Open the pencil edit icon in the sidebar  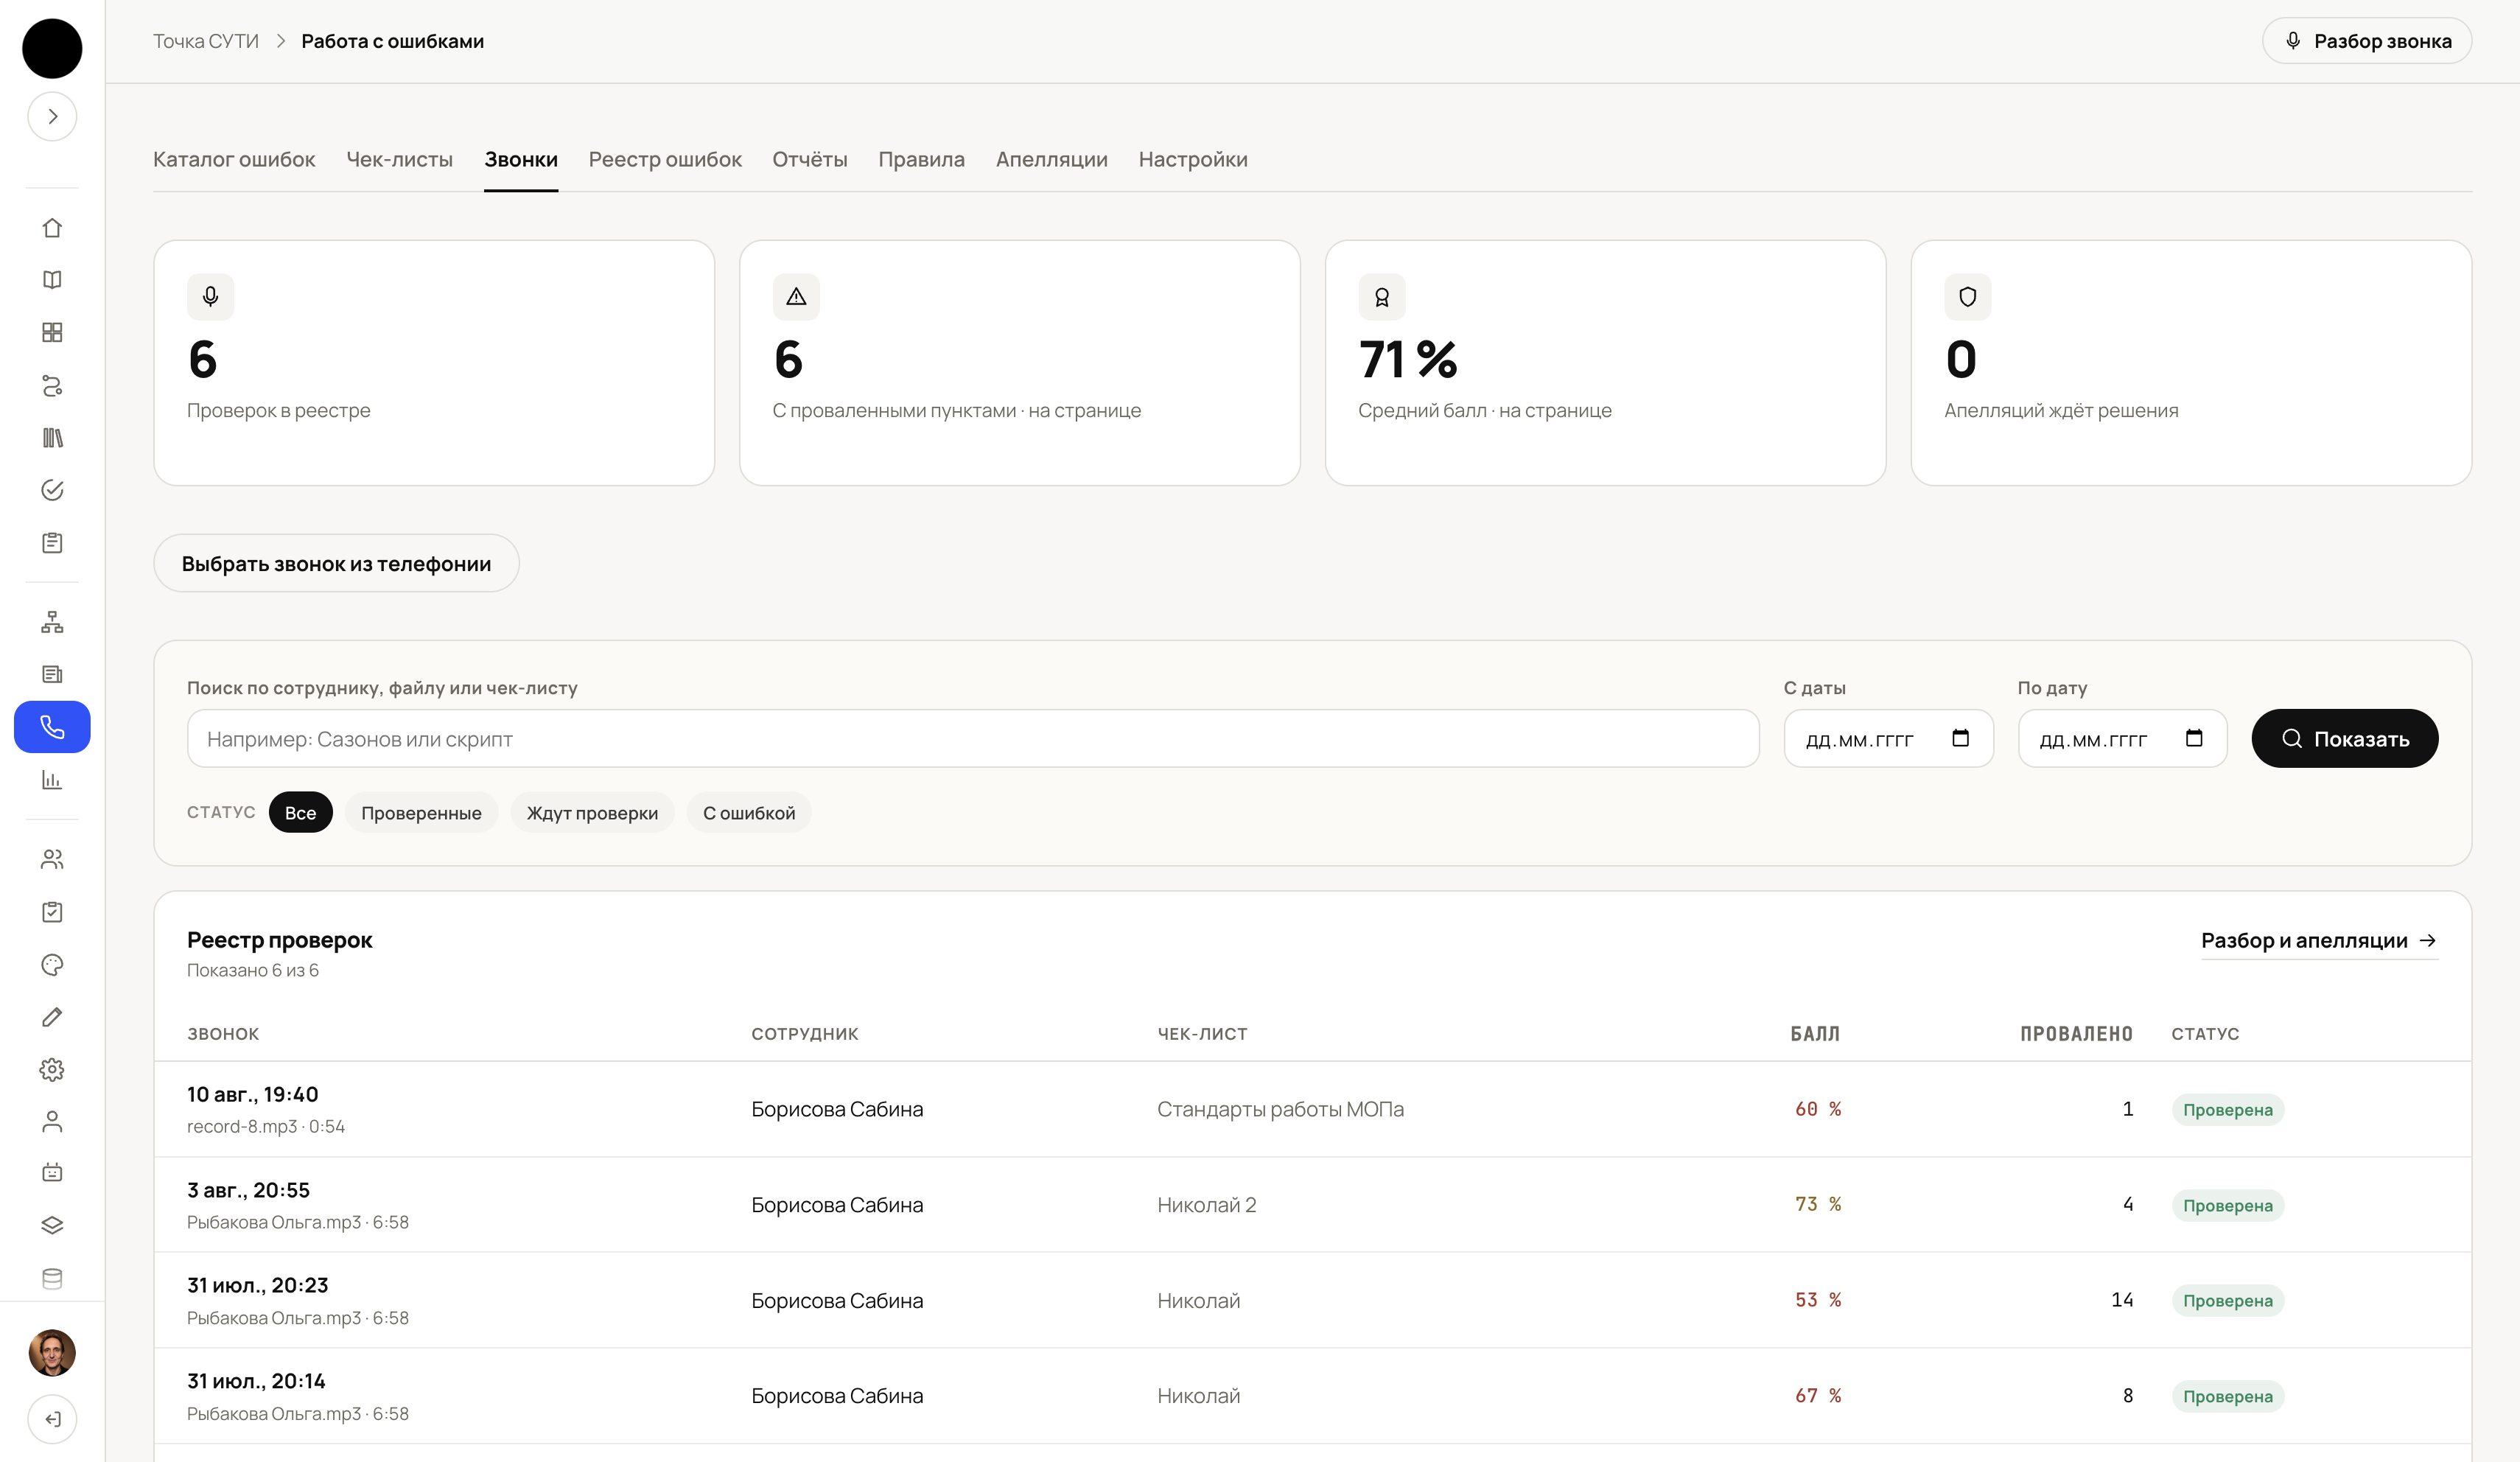point(52,1017)
